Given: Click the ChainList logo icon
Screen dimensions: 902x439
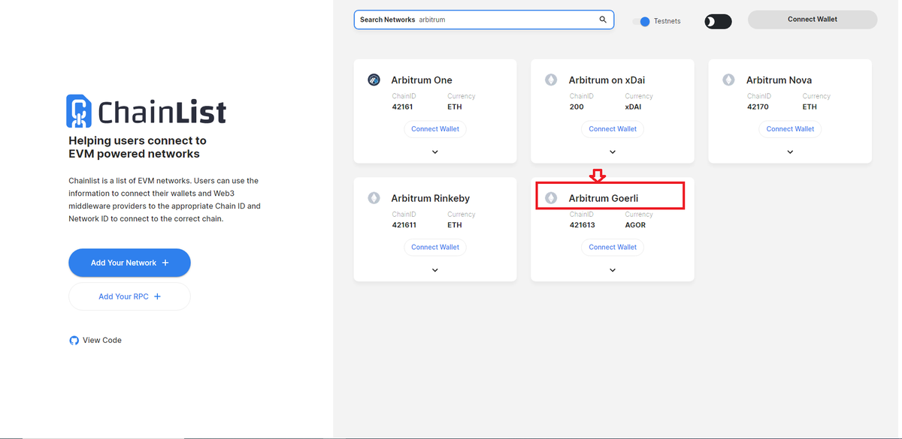Looking at the screenshot, I should (x=78, y=111).
